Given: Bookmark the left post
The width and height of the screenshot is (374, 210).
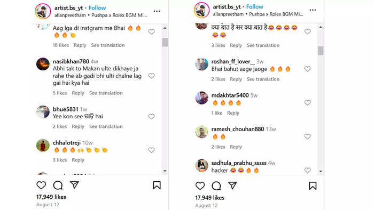Looking at the screenshot, I should (x=157, y=185).
